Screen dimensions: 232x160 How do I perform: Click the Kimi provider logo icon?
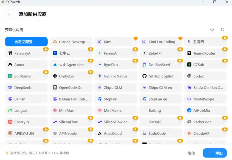click(100, 42)
